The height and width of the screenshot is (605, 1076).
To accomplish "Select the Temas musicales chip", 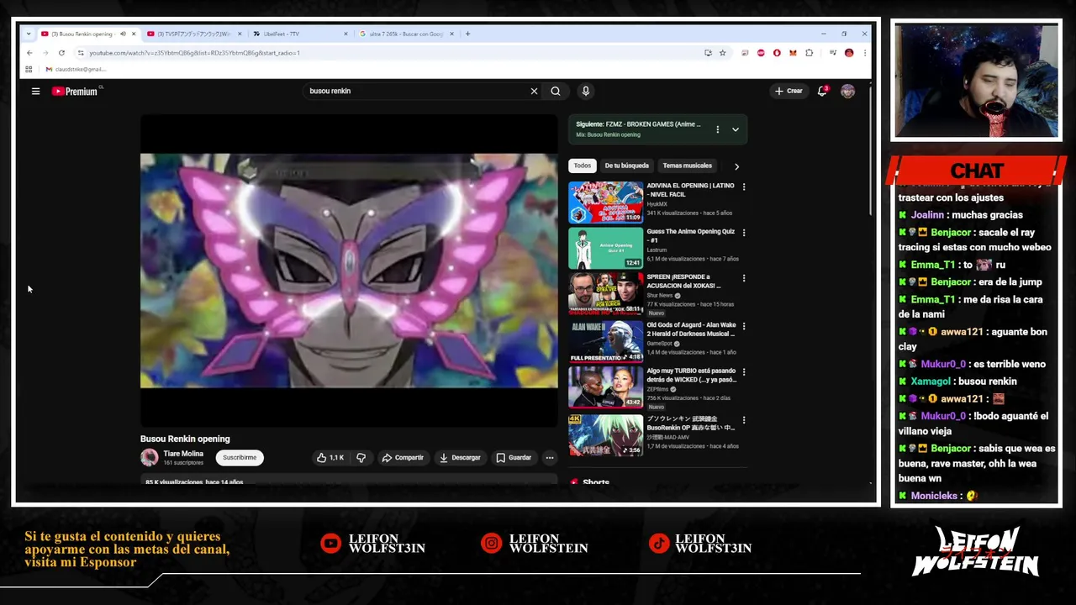I will (x=687, y=166).
